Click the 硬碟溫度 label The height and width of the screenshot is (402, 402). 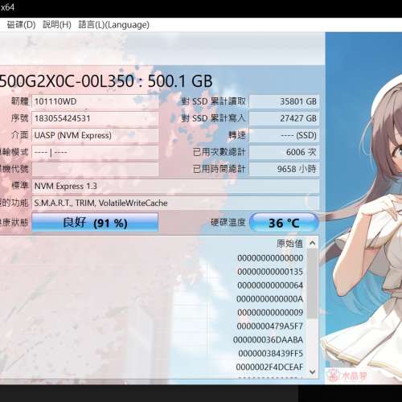coord(228,223)
